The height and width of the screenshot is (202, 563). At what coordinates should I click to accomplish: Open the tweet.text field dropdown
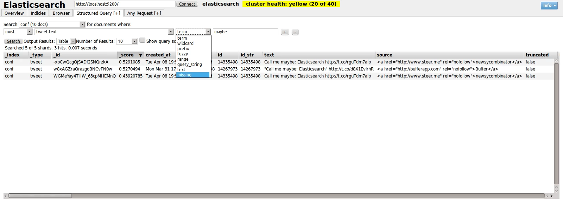[104, 32]
